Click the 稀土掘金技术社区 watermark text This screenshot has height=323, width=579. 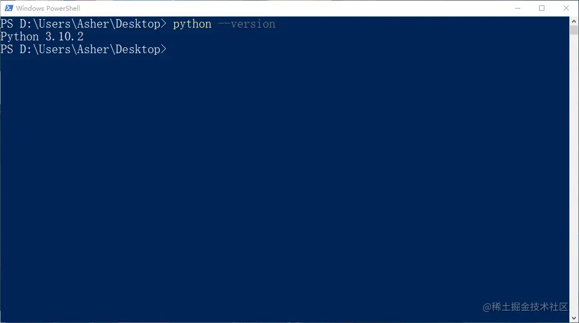click(525, 307)
